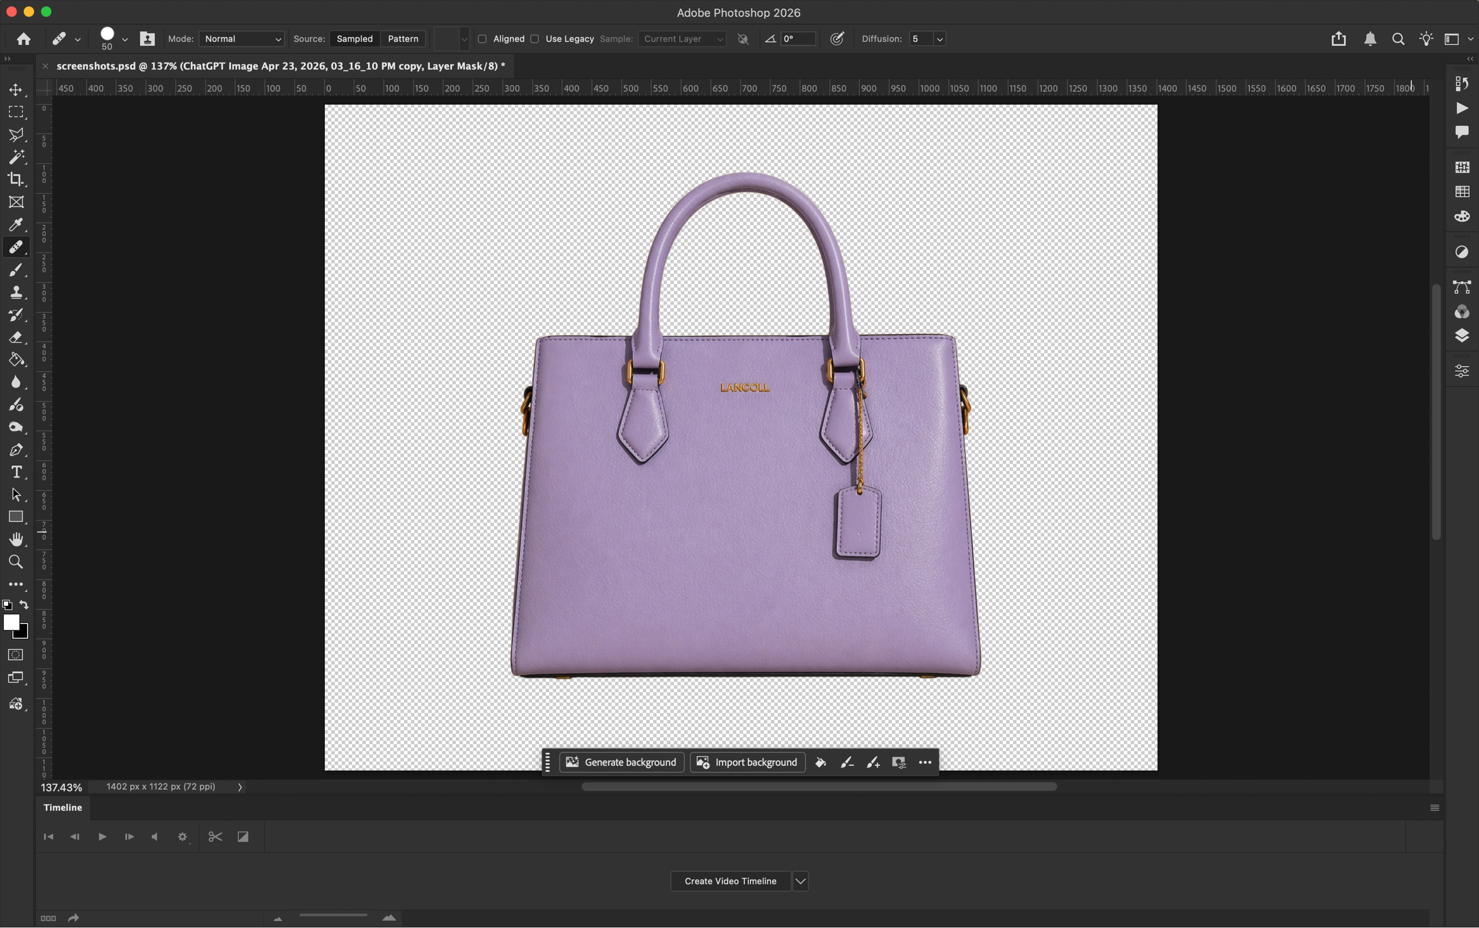Click the brush angle input field
The width and height of the screenshot is (1479, 928).
click(x=798, y=38)
